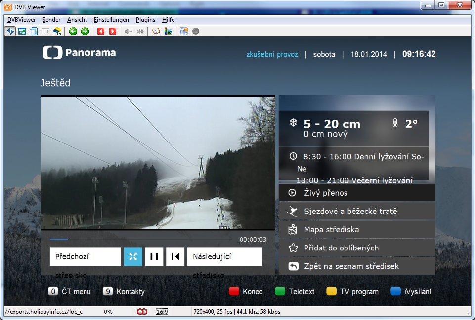
Task: Click the 720x400, 25 fps status text
Action: click(x=237, y=312)
